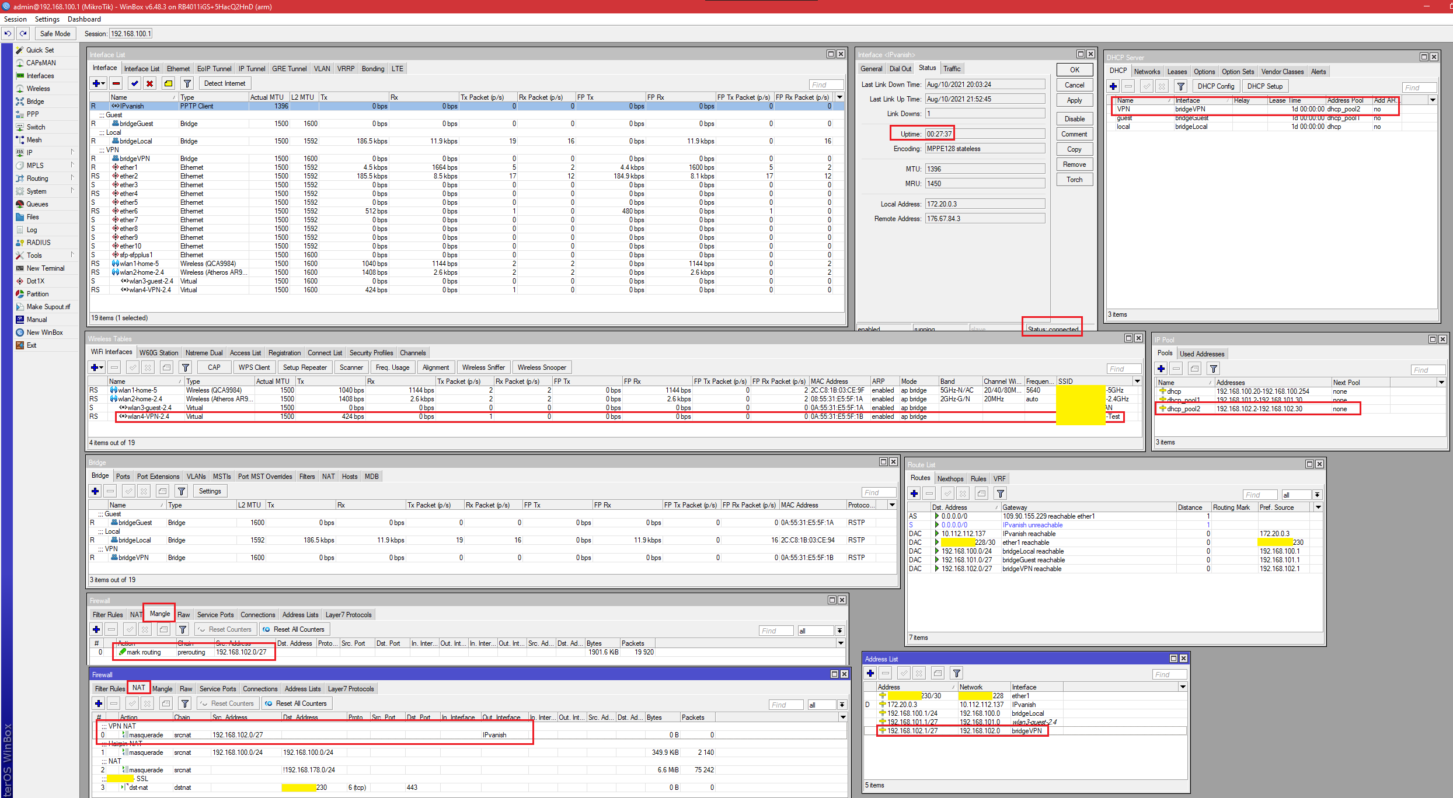
Task: Click the Torch button in the IPvanish window
Action: (x=1075, y=180)
